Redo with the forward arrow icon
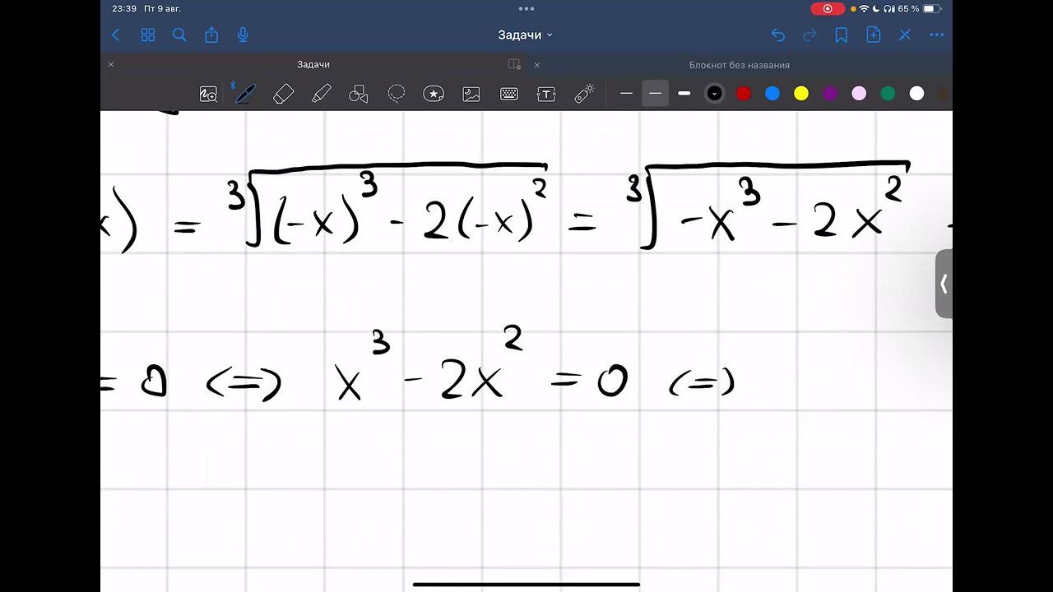 pyautogui.click(x=809, y=35)
